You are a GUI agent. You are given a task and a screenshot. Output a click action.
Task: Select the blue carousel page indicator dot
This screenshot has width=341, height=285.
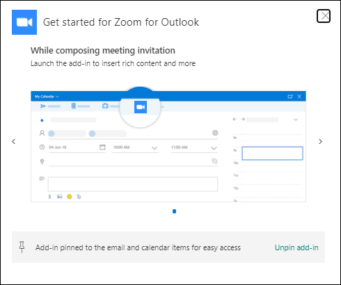tap(174, 211)
